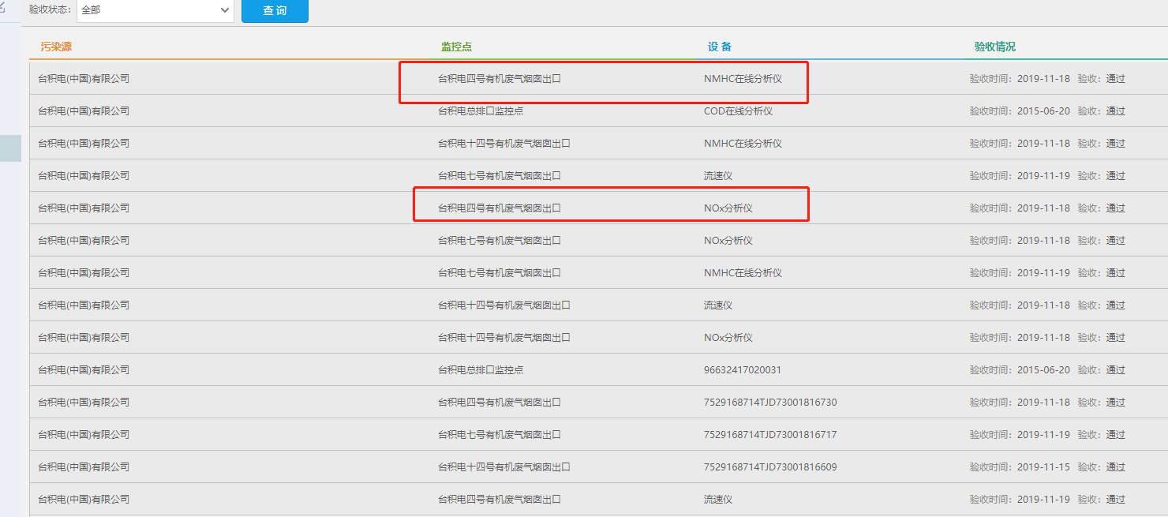1168x517 pixels.
Task: Select device number 96632417020031
Action: point(743,370)
